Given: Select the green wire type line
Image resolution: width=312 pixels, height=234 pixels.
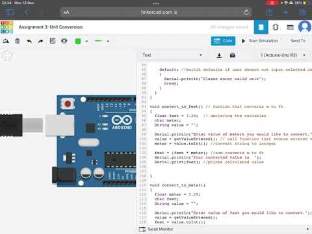Looking at the screenshot, I should (99, 41).
